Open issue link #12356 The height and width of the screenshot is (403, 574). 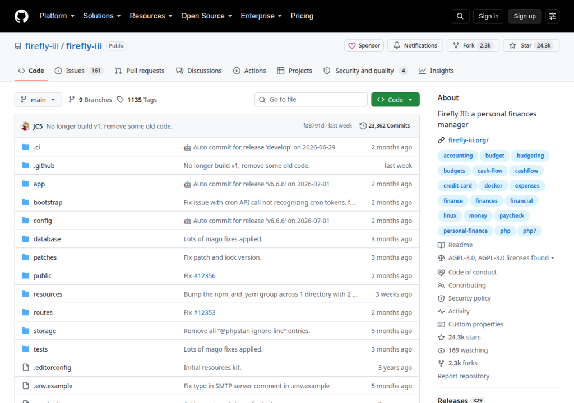point(204,276)
